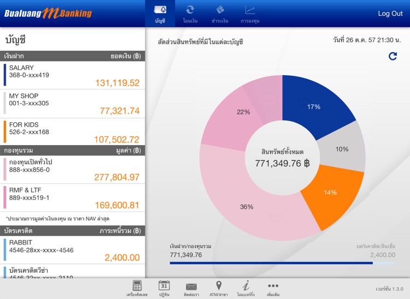Click the 169,600.81 fund value

117,205
